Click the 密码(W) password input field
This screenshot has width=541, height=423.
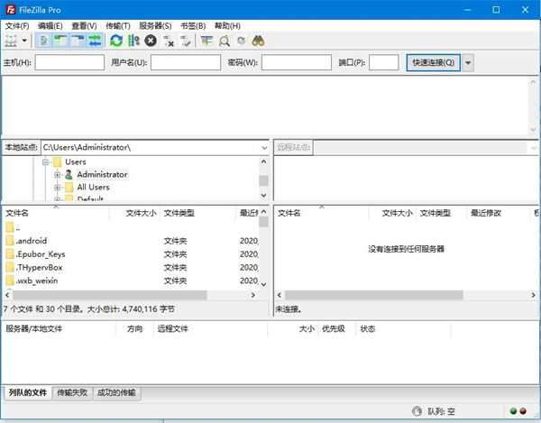[297, 62]
